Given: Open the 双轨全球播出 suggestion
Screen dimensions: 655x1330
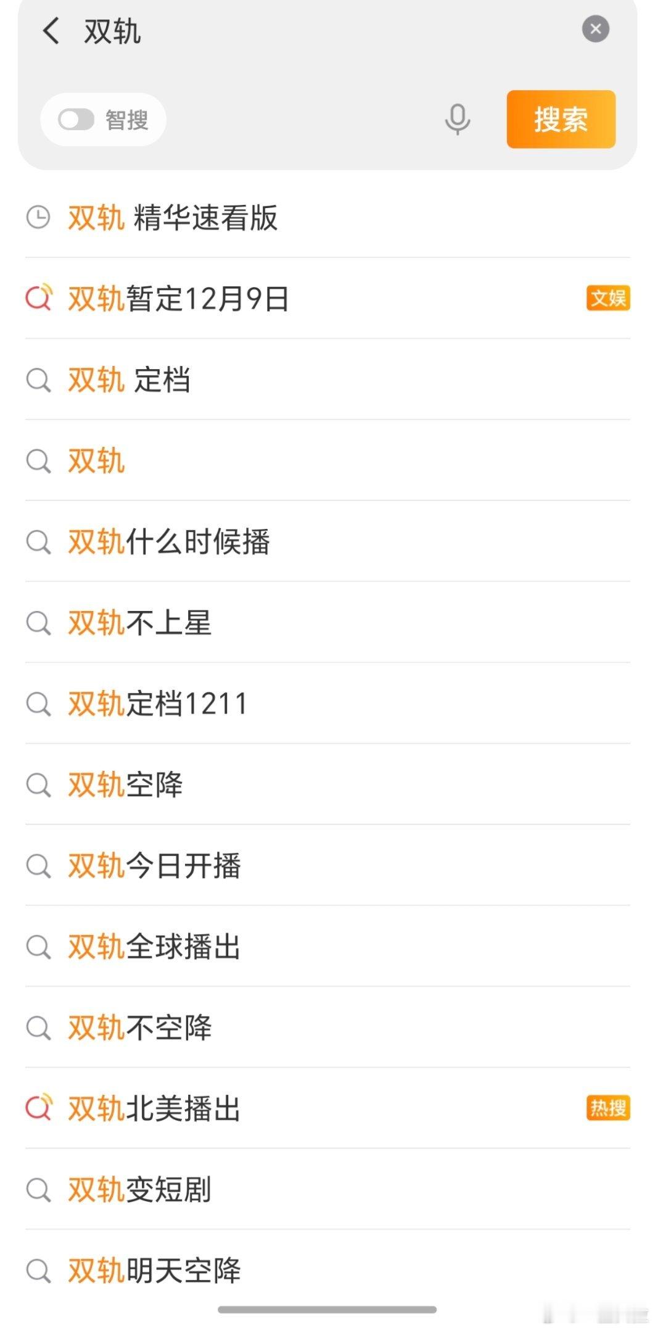Looking at the screenshot, I should pyautogui.click(x=154, y=947).
